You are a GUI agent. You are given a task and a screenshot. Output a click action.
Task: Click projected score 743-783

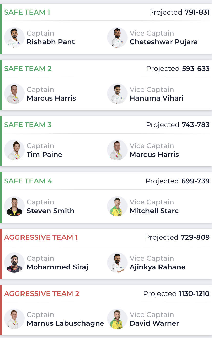(196, 125)
